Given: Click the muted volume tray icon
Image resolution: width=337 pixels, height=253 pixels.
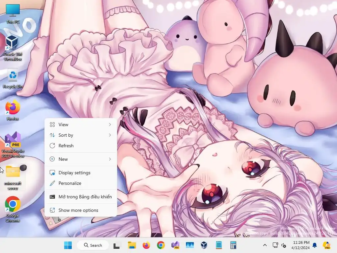Looking at the screenshot, I should click(284, 245).
